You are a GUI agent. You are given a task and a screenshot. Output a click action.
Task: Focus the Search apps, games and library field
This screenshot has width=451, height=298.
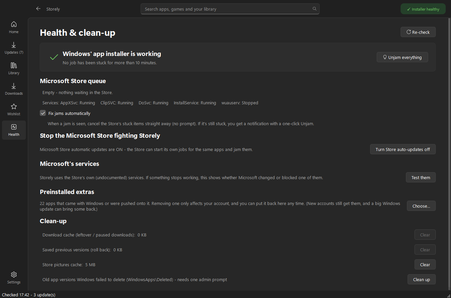pyautogui.click(x=230, y=9)
